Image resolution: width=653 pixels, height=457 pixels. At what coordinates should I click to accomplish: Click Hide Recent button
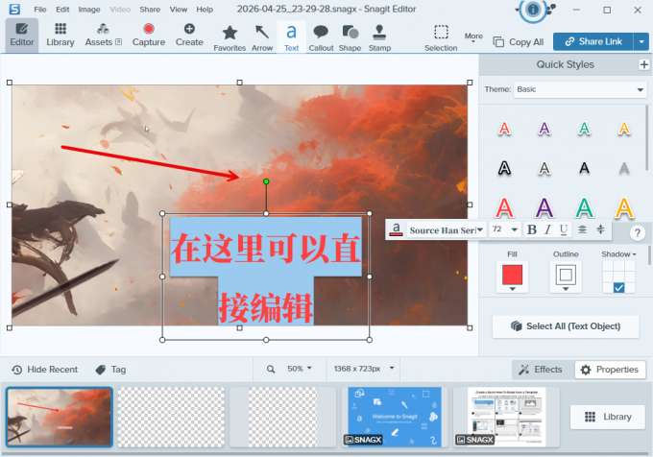click(44, 370)
